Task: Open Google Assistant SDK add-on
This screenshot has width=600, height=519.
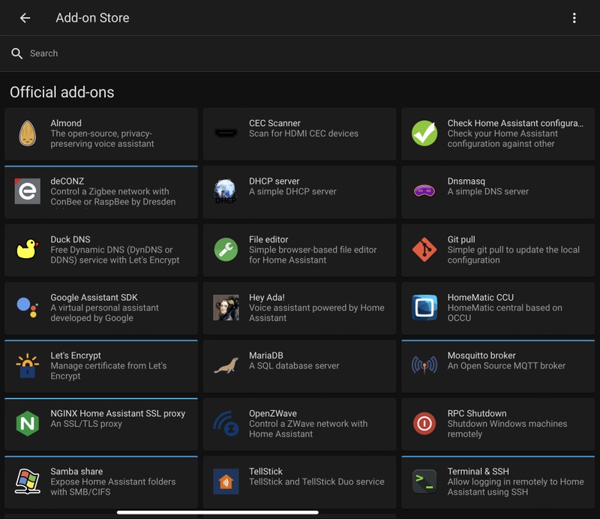Action: click(x=101, y=307)
